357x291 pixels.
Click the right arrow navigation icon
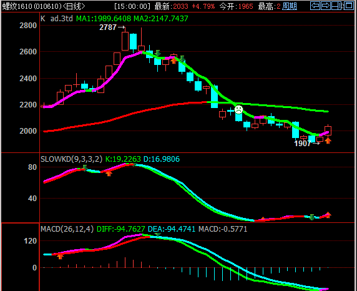326,6
